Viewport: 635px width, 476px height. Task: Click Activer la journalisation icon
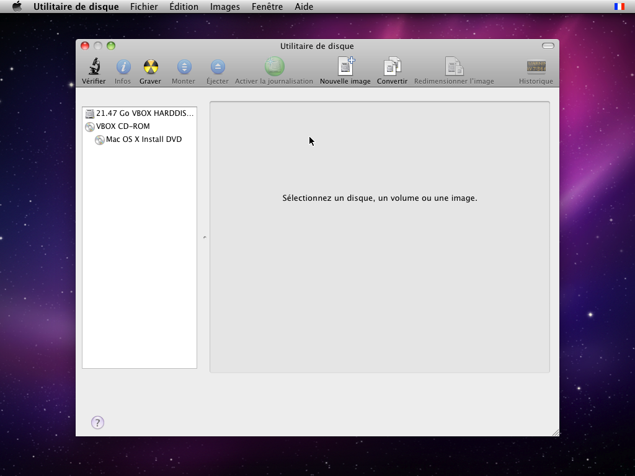(274, 66)
